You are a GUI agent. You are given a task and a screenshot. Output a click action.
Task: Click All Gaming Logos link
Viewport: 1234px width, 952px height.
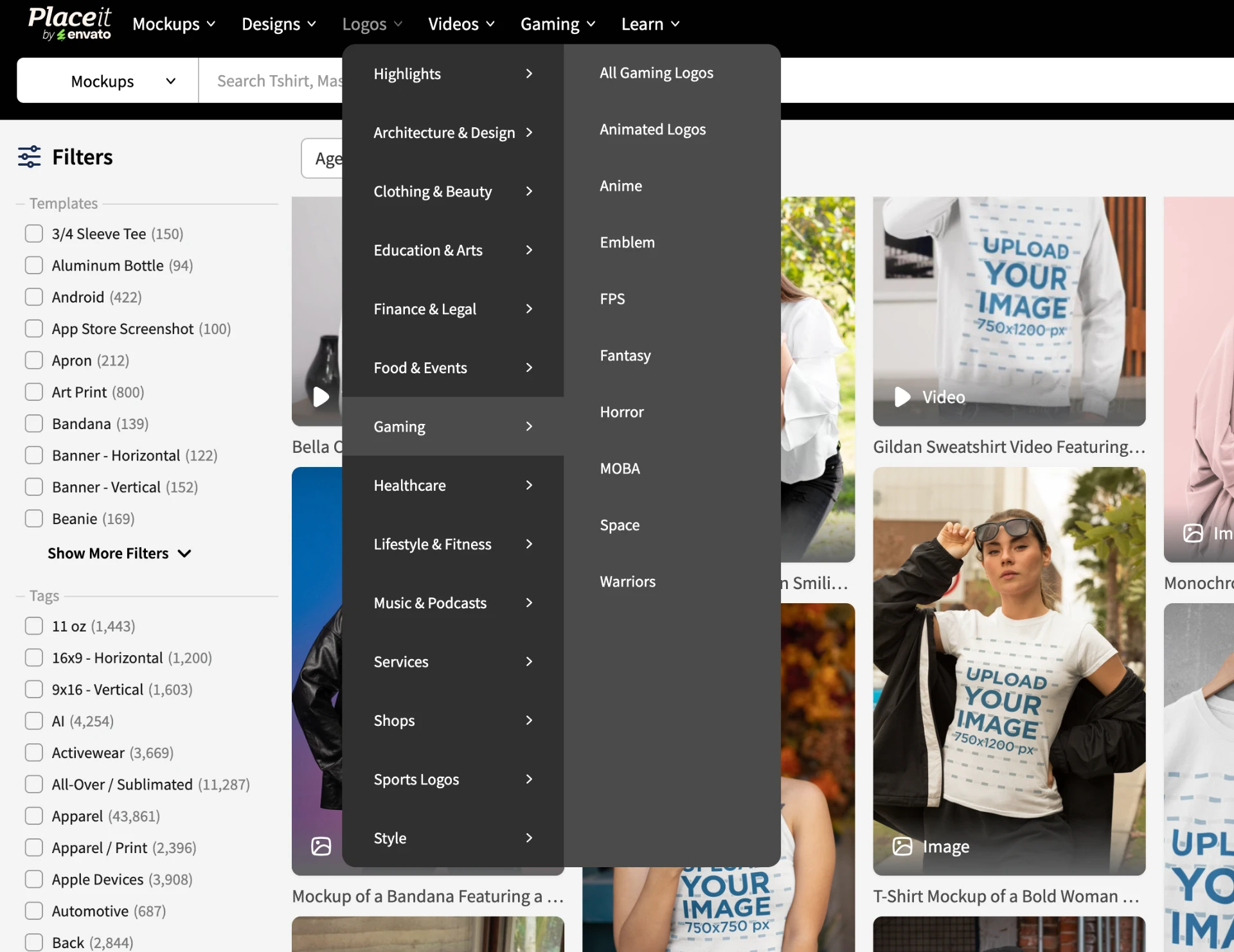pos(656,73)
